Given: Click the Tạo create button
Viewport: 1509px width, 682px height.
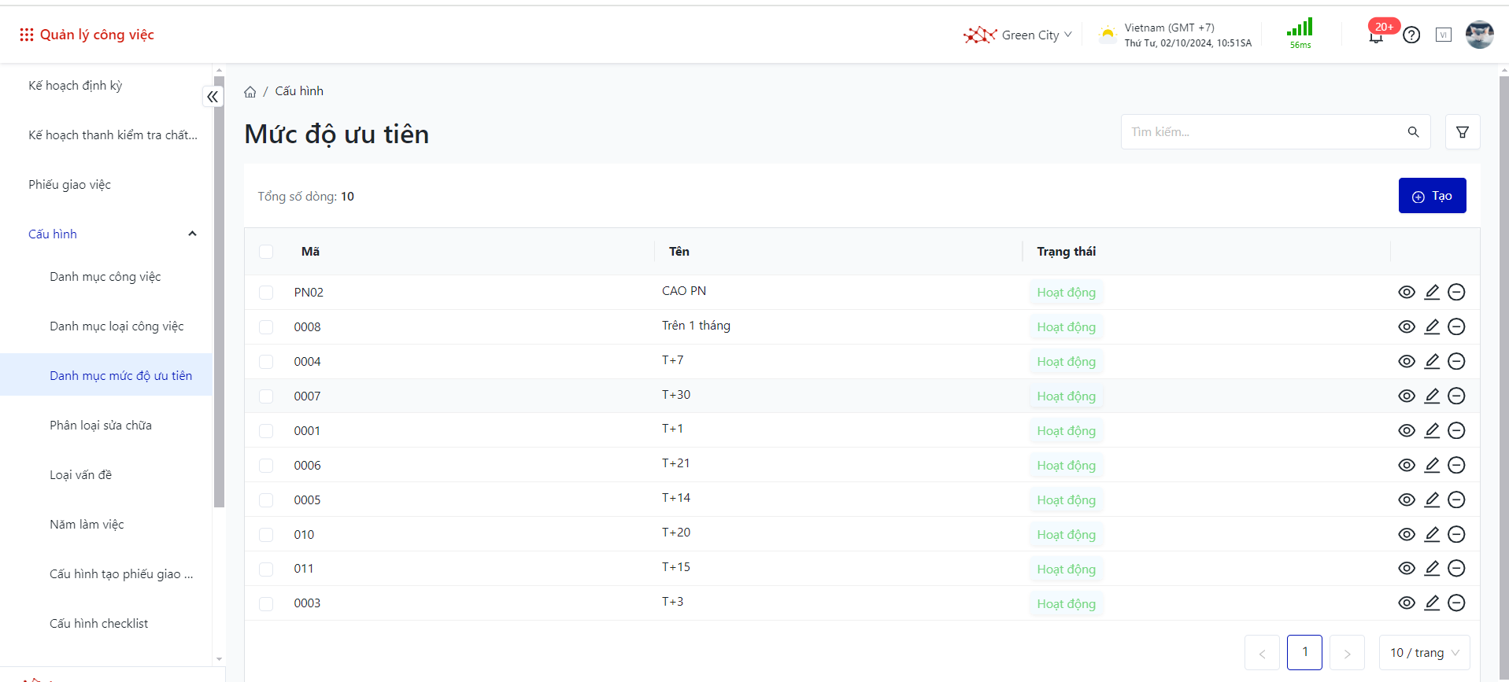Looking at the screenshot, I should (x=1432, y=196).
